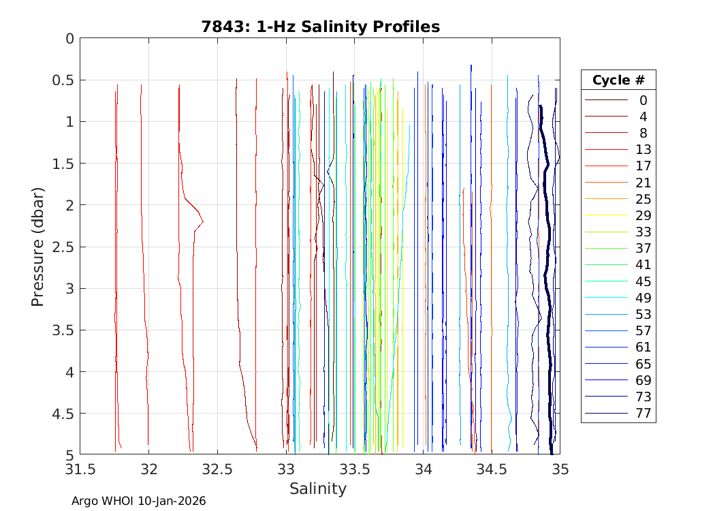Select the cycle 8 red legend line
This screenshot has height=511, width=715.
(x=605, y=133)
